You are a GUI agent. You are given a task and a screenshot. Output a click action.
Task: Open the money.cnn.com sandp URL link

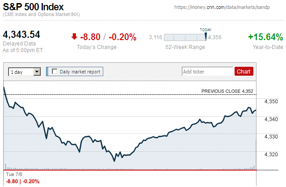pos(224,8)
